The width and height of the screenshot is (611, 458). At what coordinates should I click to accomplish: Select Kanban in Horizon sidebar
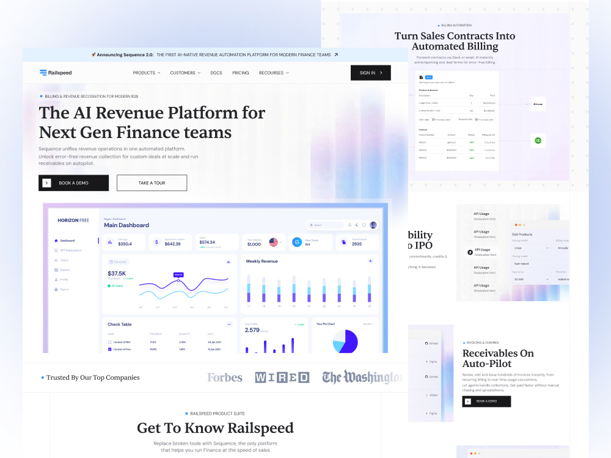pyautogui.click(x=62, y=270)
